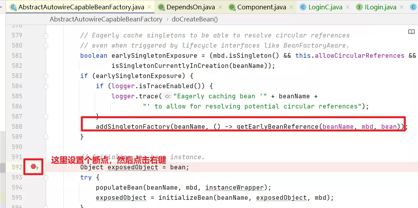The image size is (418, 208).
Task: Click the partially hidden class tab icon
Action: pyautogui.click(x=413, y=7)
